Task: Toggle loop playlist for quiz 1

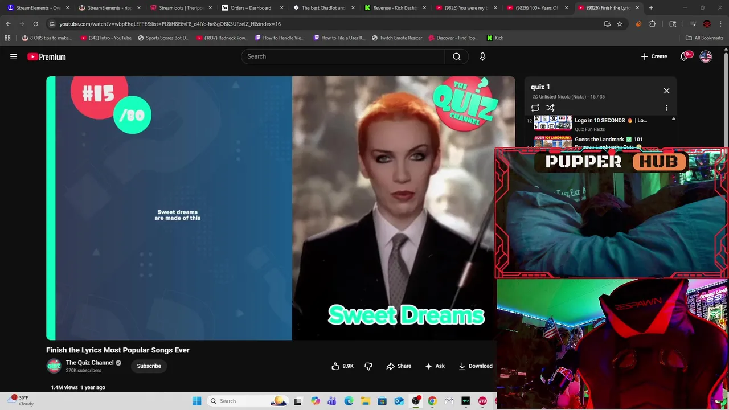Action: pos(535,108)
